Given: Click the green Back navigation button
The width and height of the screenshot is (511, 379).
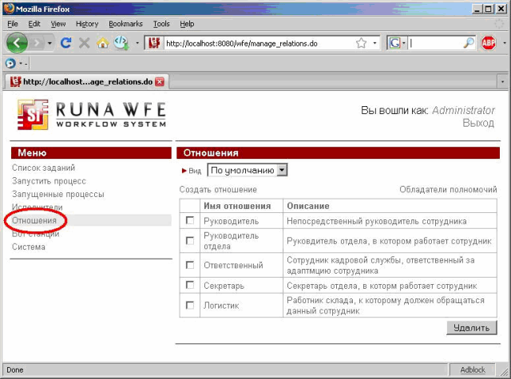Looking at the screenshot, I should [17, 42].
